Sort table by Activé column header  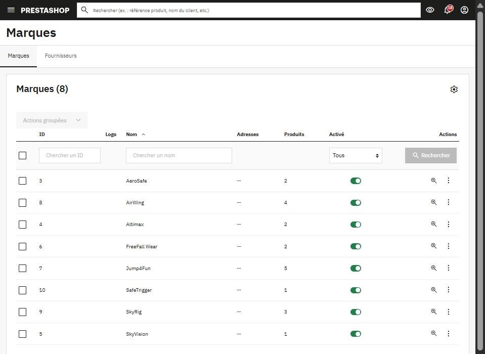point(336,135)
